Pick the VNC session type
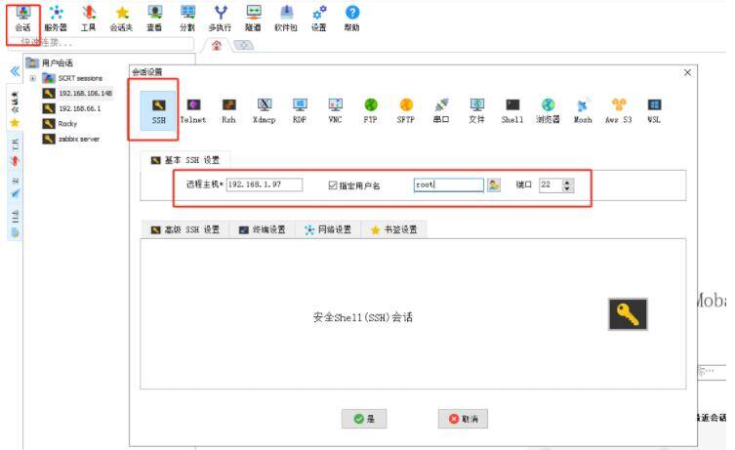This screenshot has width=735, height=450. coord(335,110)
